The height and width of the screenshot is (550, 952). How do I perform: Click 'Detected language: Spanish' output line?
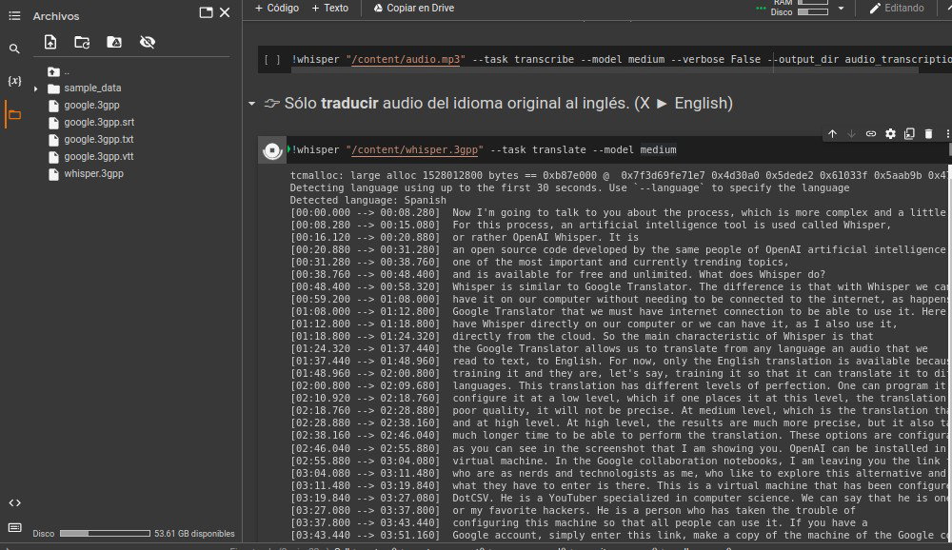tap(367, 201)
